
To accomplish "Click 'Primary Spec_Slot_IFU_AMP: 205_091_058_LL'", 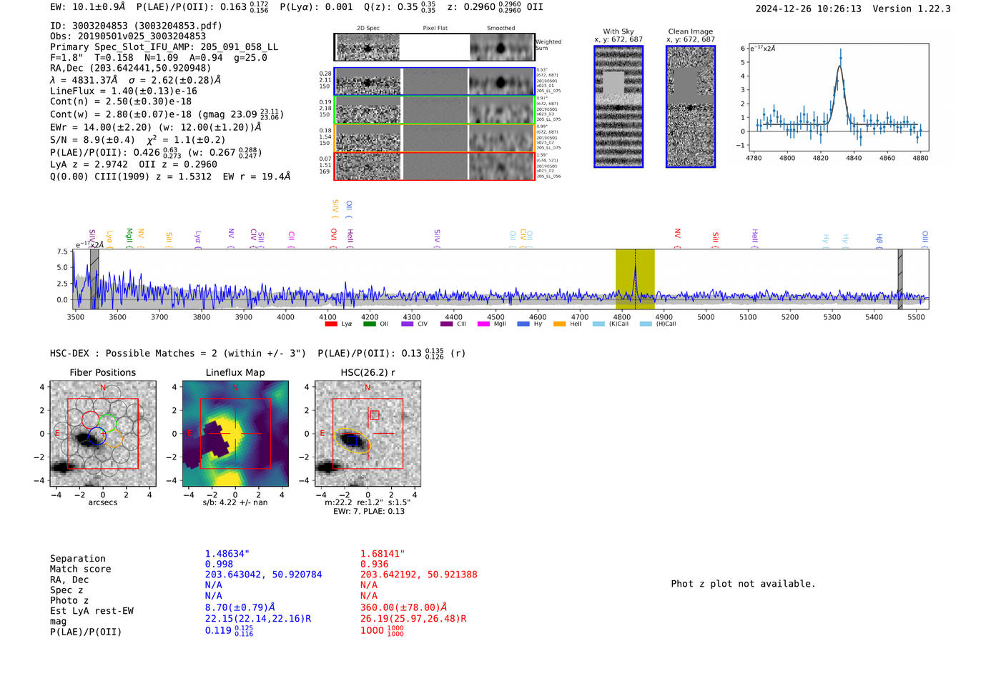I will click(x=164, y=47).
